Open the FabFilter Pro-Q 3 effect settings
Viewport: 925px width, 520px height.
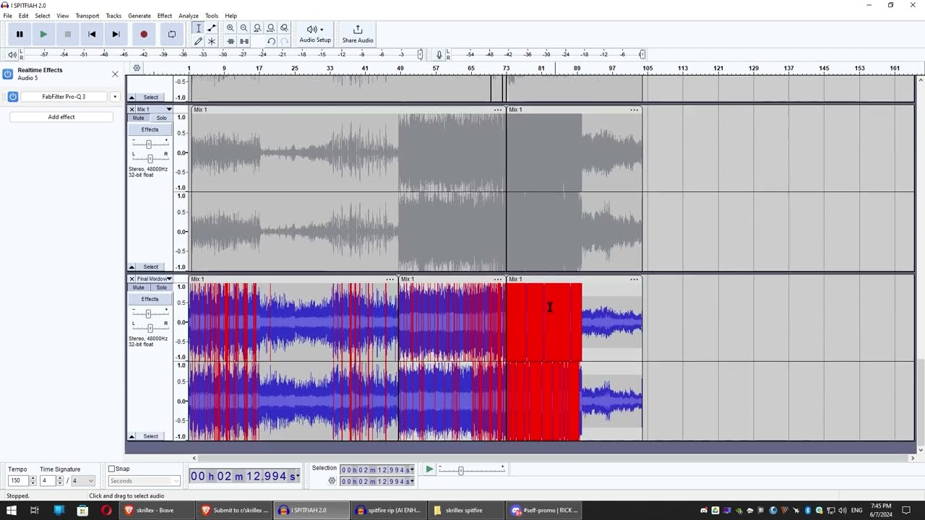[64, 97]
